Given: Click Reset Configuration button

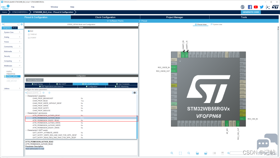Looking at the screenshot, I should pyautogui.click(x=35, y=80).
